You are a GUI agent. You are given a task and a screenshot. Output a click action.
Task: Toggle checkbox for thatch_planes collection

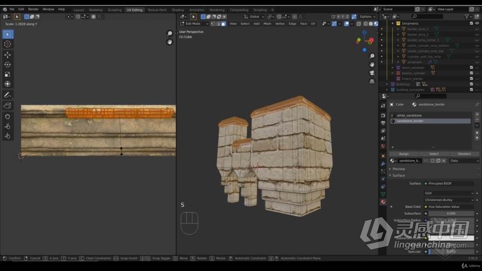[471, 79]
